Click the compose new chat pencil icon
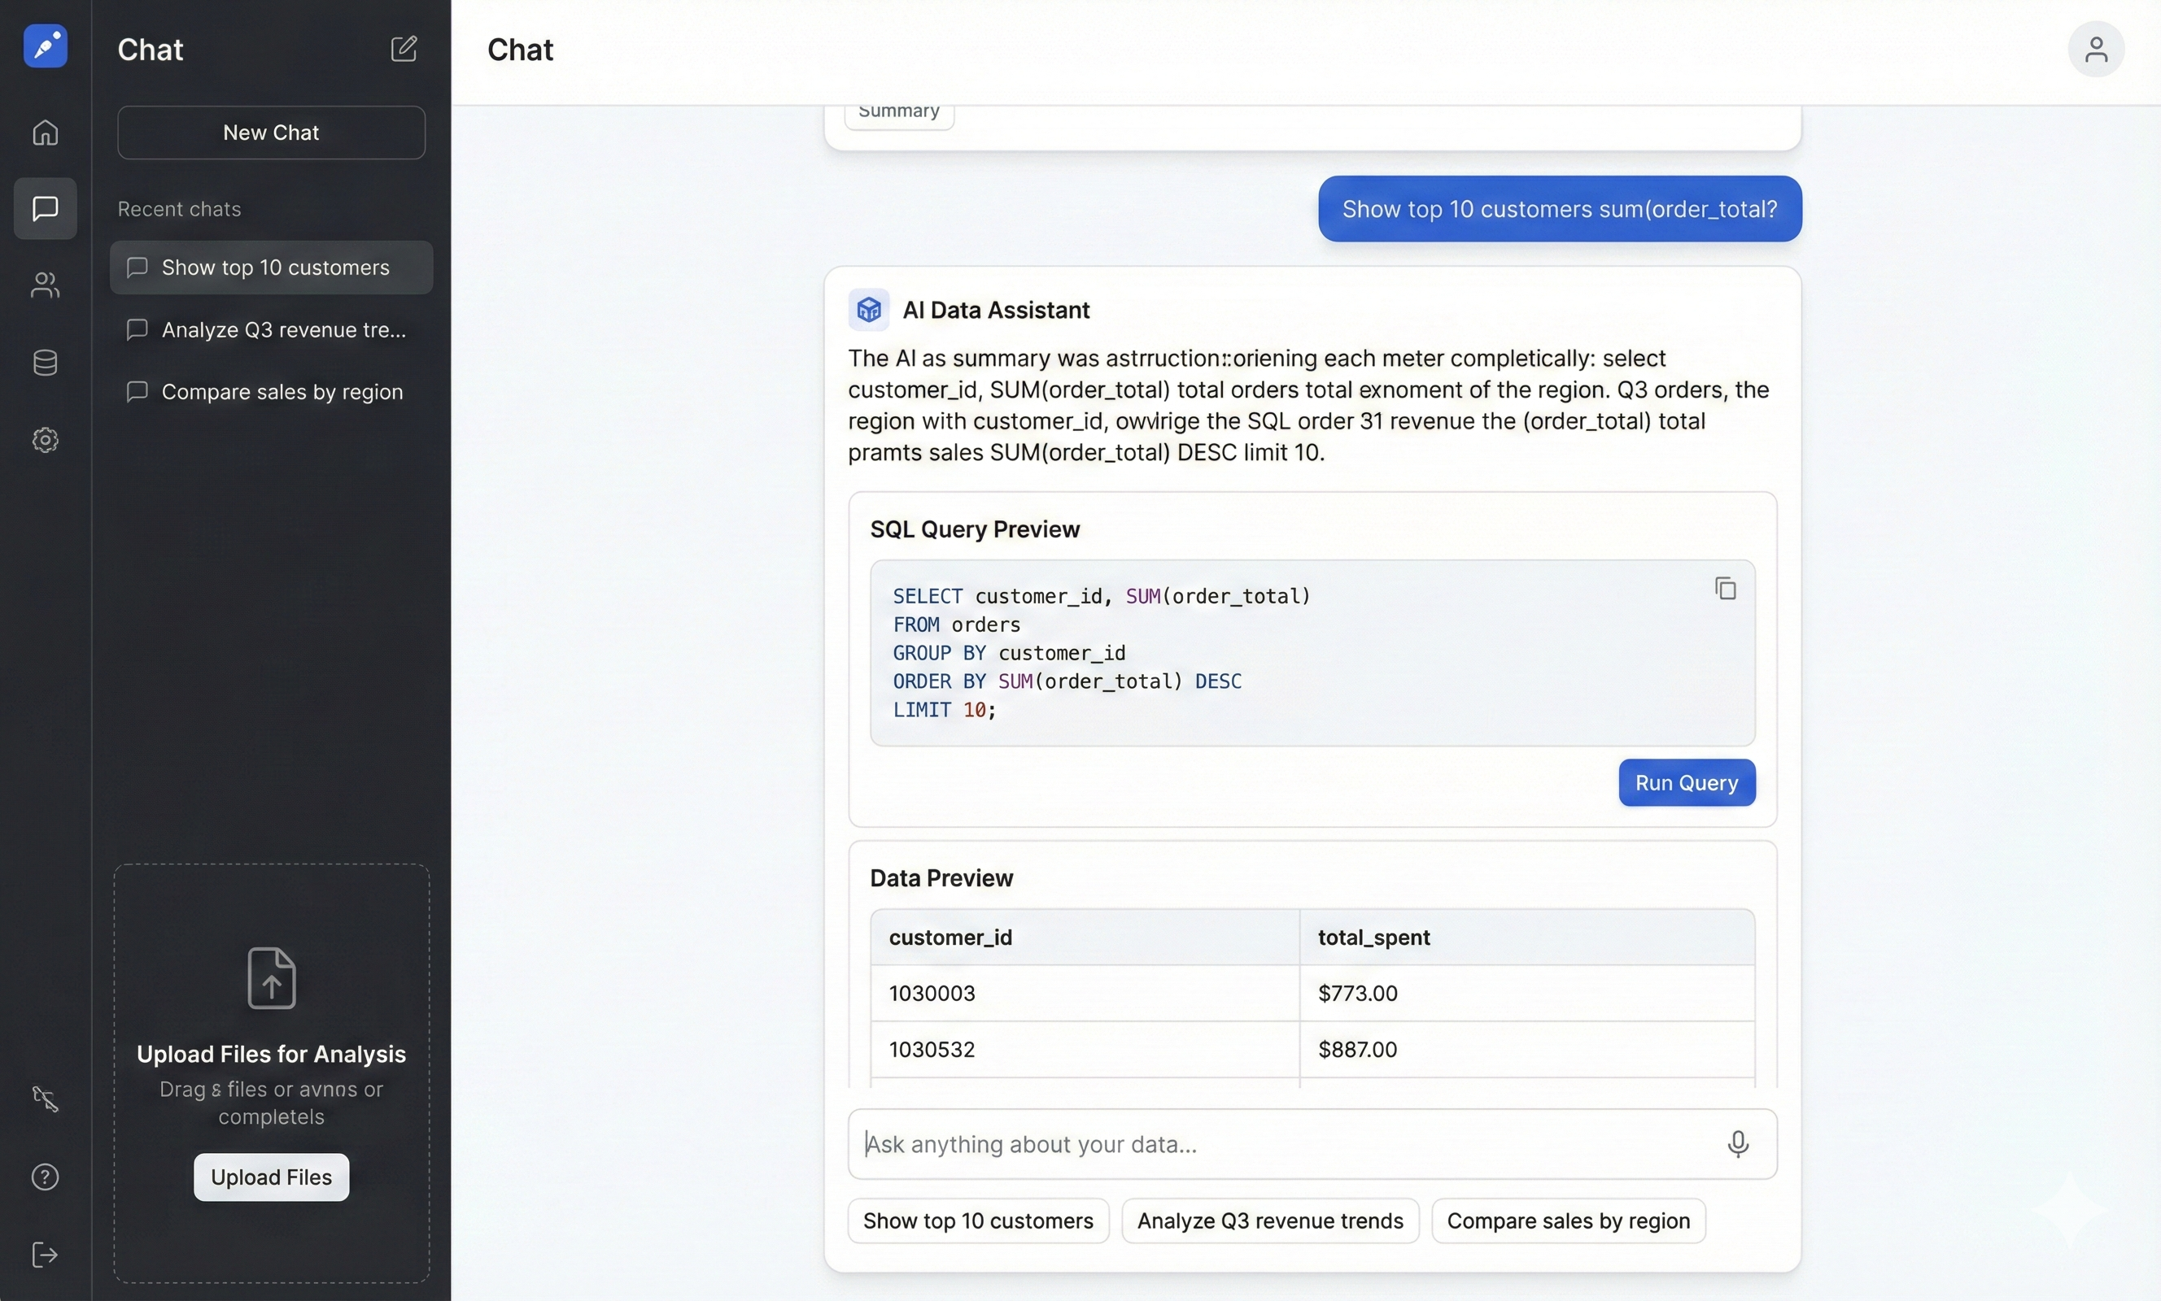2161x1301 pixels. 404,49
